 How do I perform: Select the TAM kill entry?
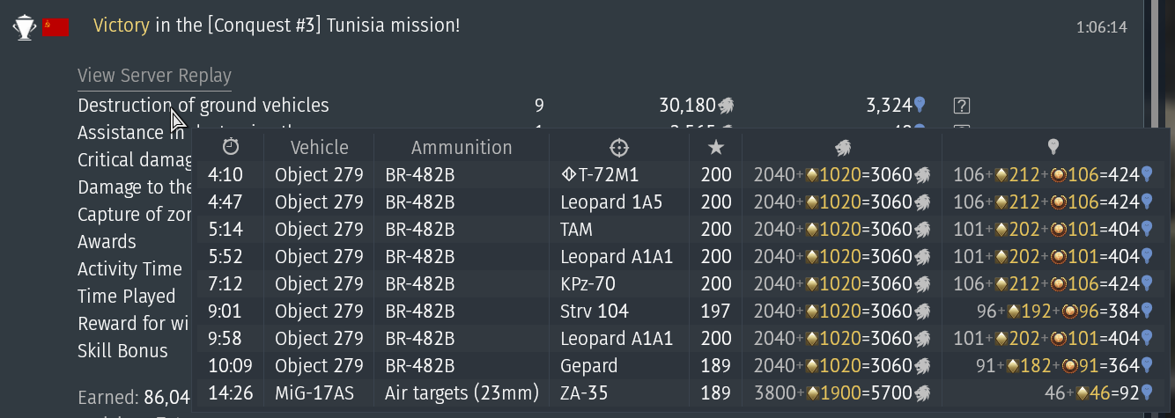(680, 230)
